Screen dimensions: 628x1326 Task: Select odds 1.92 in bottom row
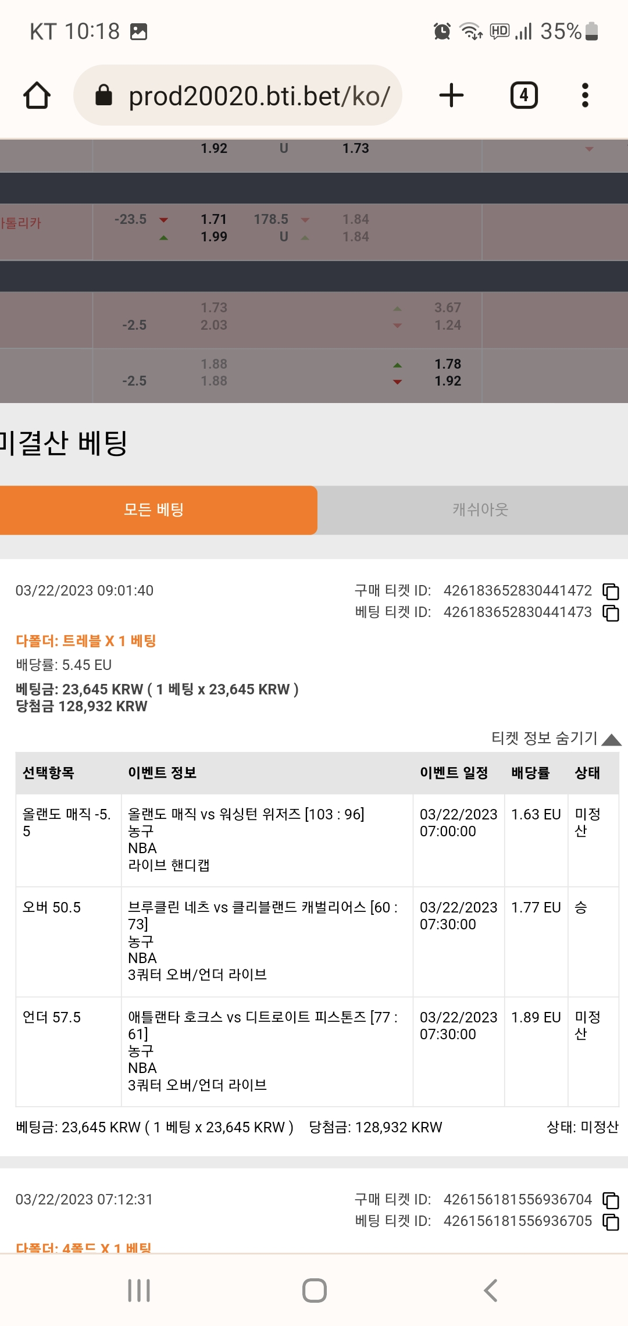[448, 381]
